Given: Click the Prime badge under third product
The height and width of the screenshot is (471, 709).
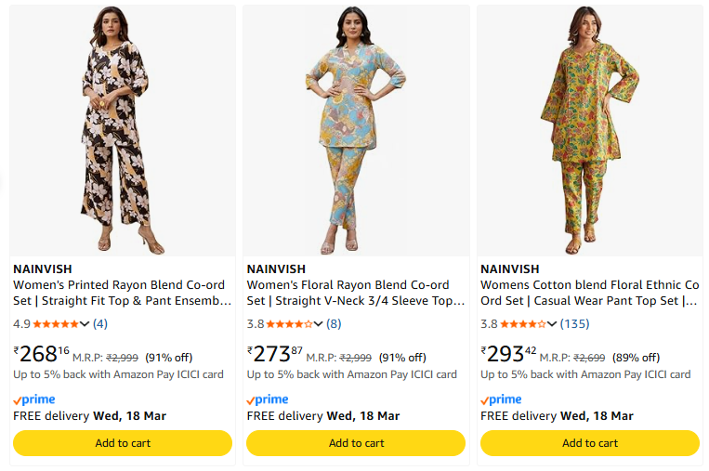Looking at the screenshot, I should (502, 399).
